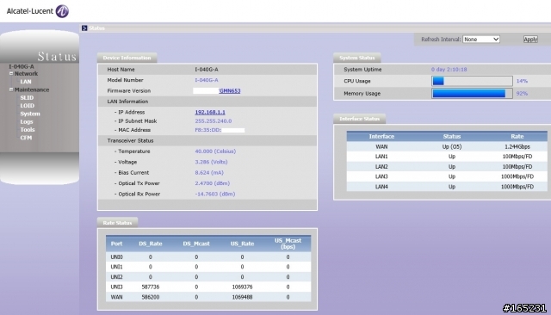Open the LOID maintenance page

click(27, 106)
